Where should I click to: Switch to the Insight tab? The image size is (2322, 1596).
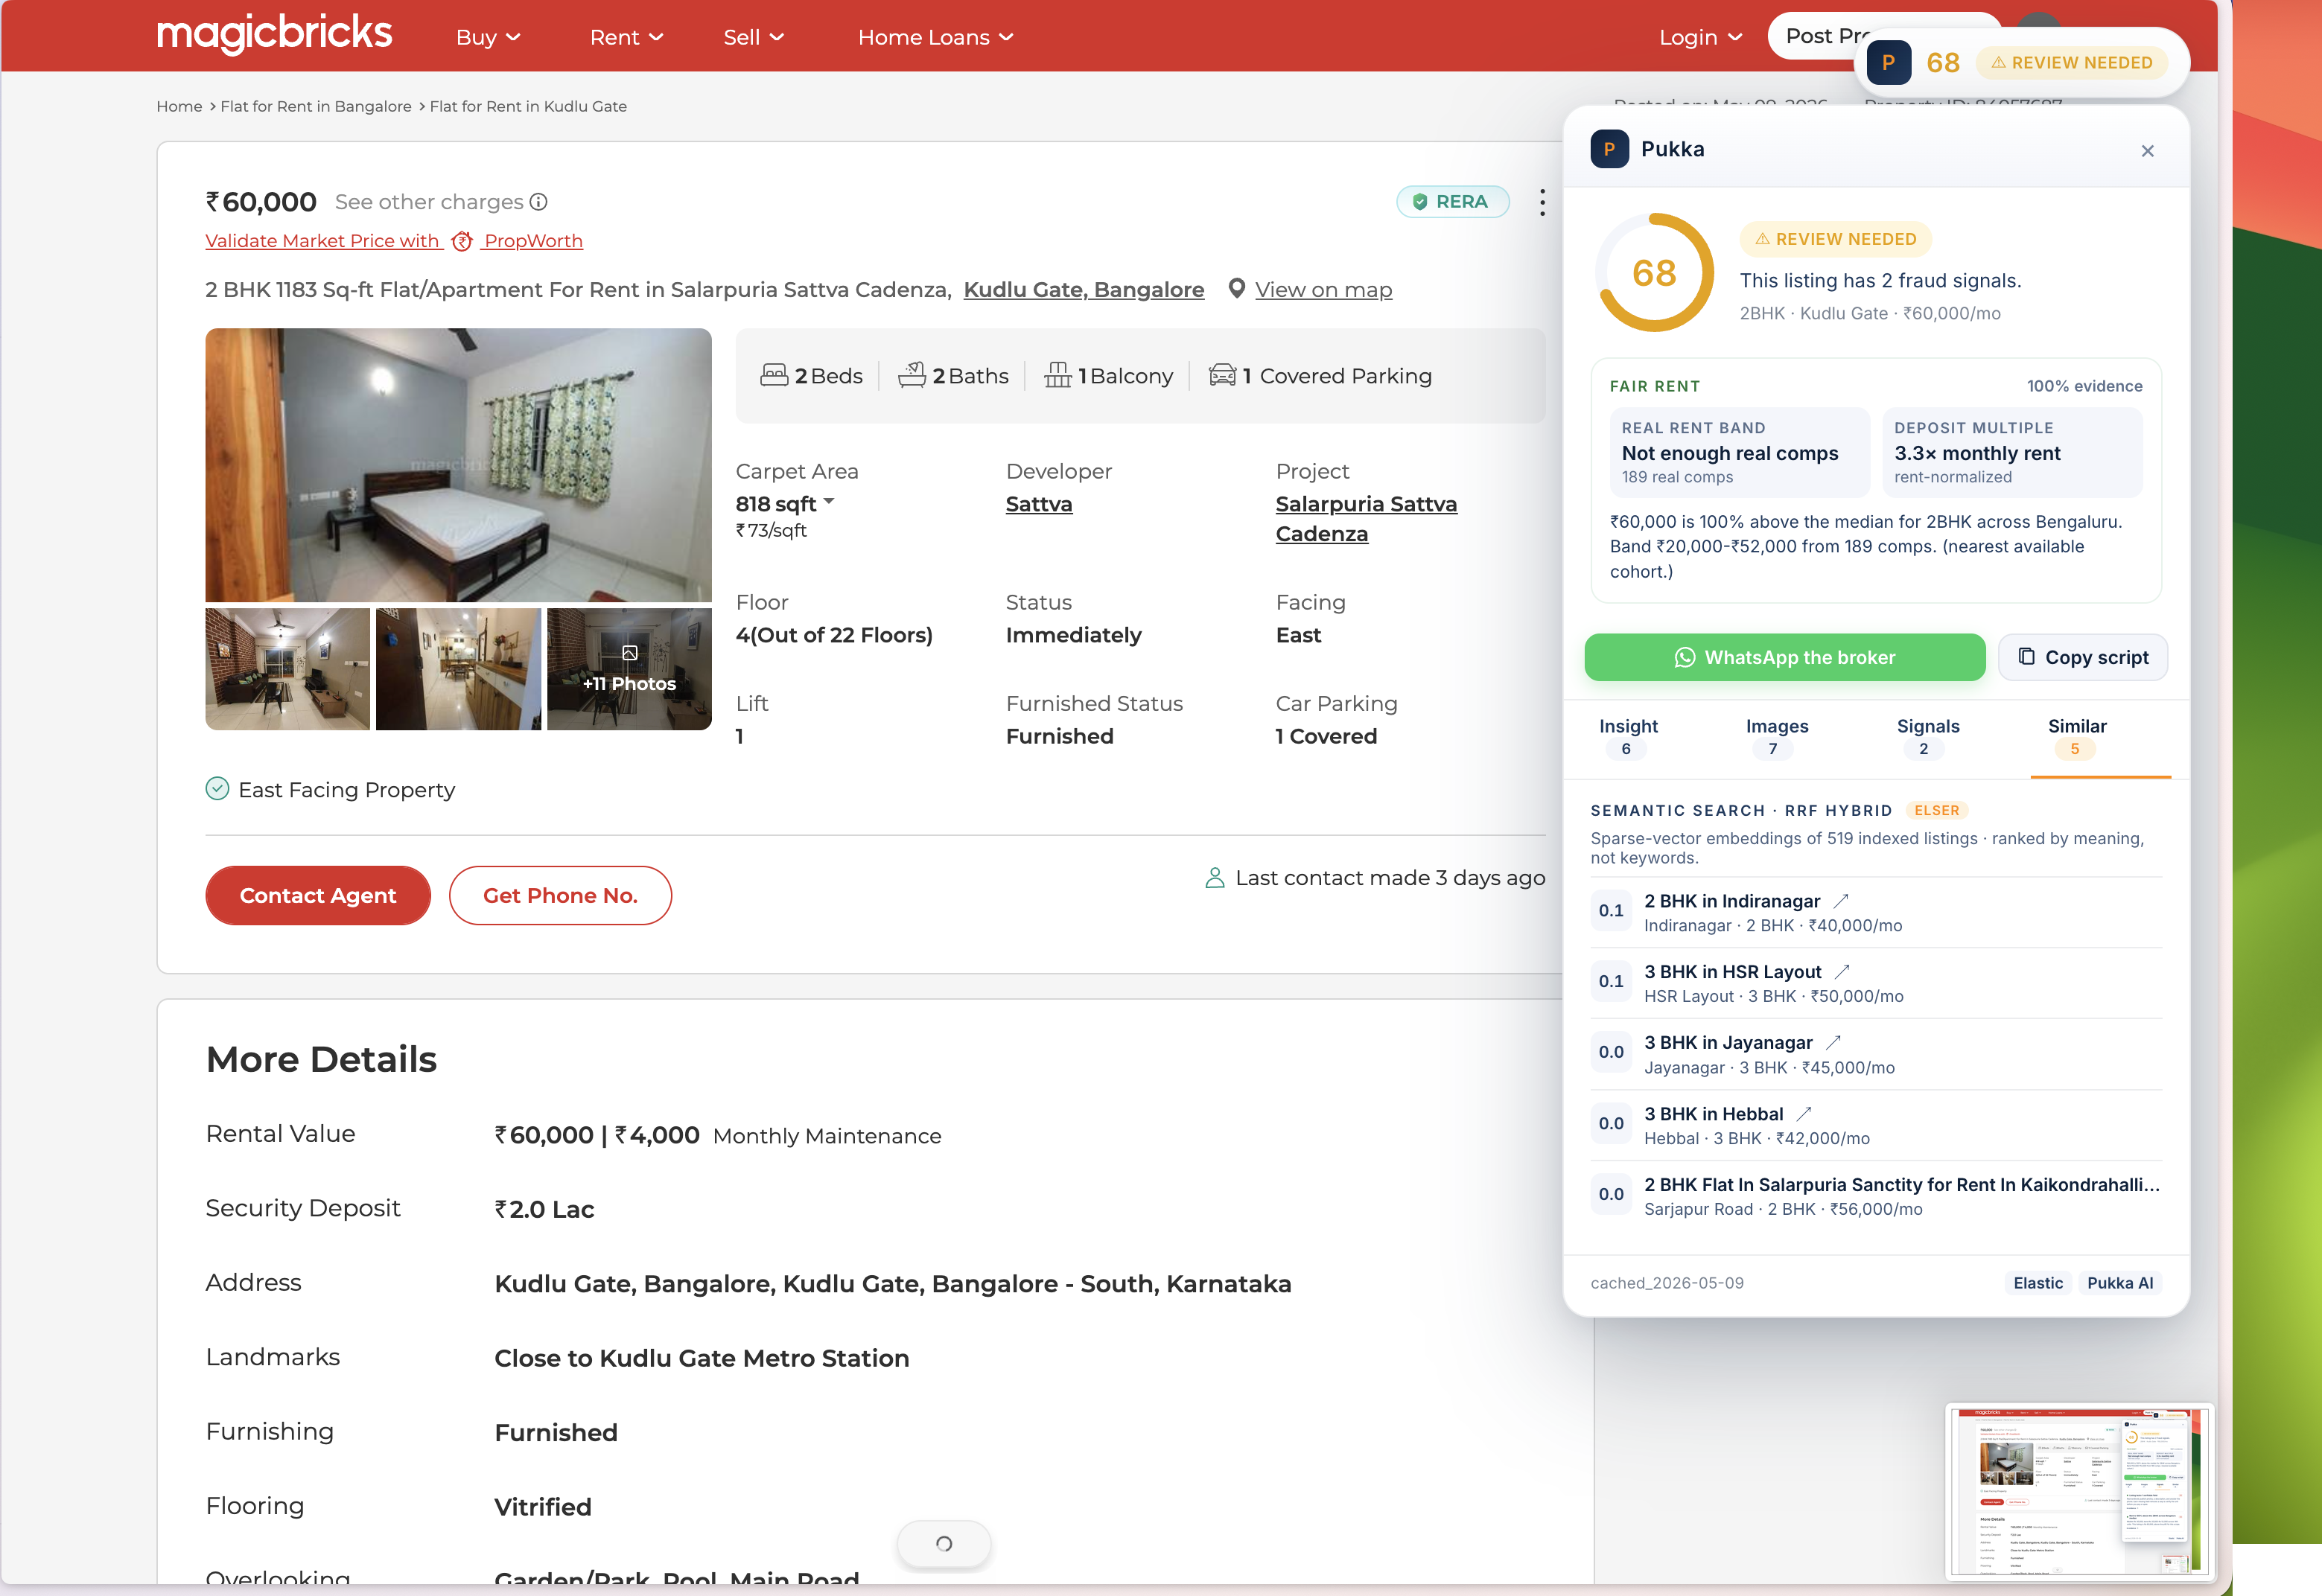1628,737
